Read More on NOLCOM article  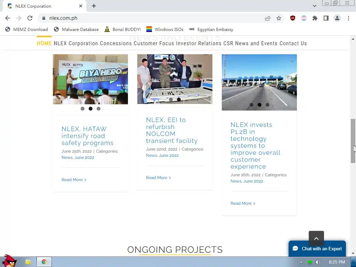158,178
